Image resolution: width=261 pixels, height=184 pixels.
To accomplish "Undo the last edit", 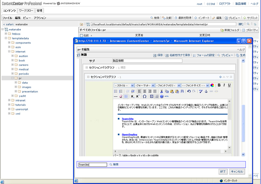I will (189, 91).
